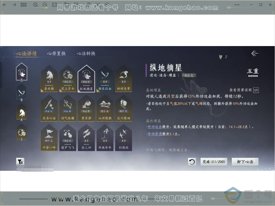Select the 极乐泣血 skill card
275x206 pixels.
click(x=105, y=79)
